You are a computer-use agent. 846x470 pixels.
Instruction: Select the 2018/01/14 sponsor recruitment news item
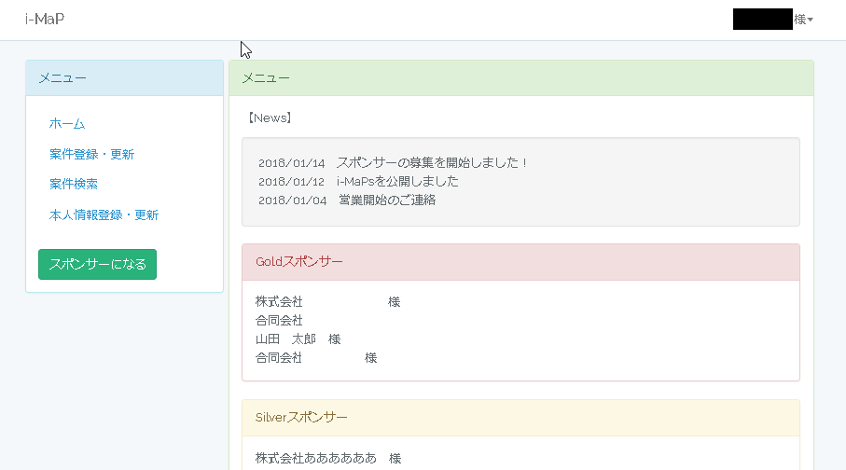pos(393,163)
